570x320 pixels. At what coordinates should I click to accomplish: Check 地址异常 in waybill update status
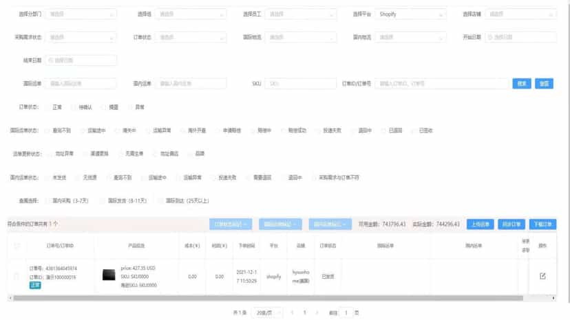pyautogui.click(x=50, y=153)
